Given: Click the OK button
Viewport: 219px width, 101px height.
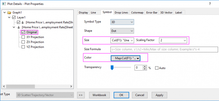Looking at the screenshot, I should tap(121, 95).
